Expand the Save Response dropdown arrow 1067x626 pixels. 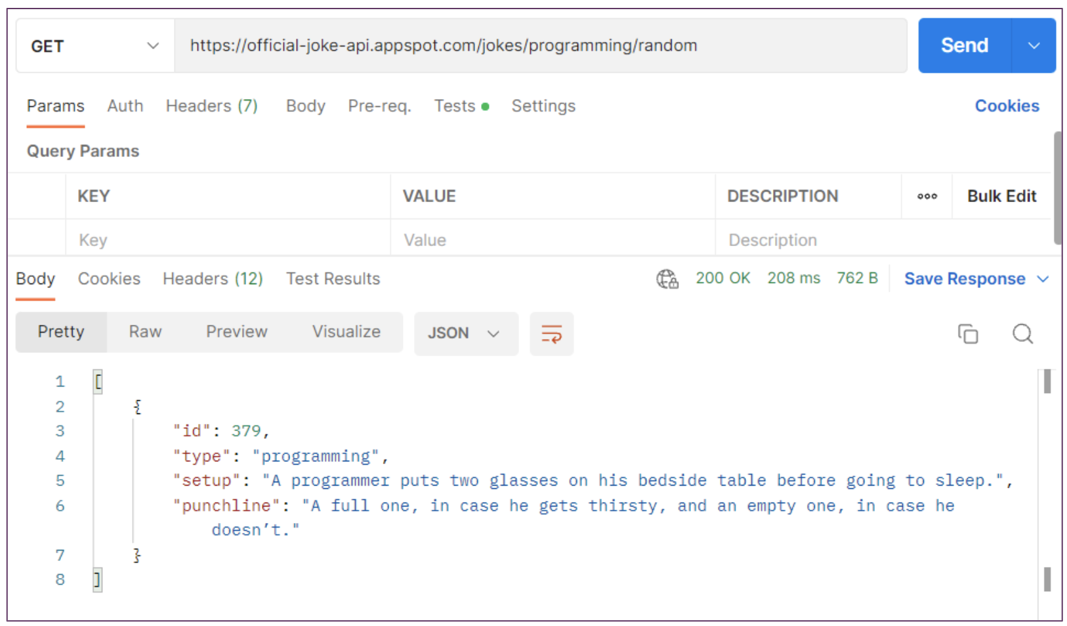click(1043, 279)
